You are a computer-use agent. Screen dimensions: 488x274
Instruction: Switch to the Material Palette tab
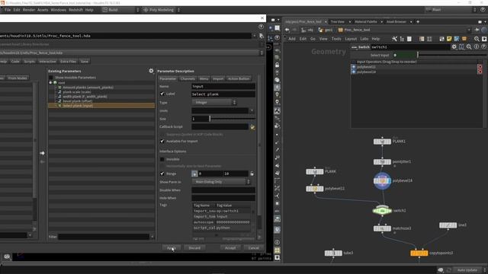point(366,22)
